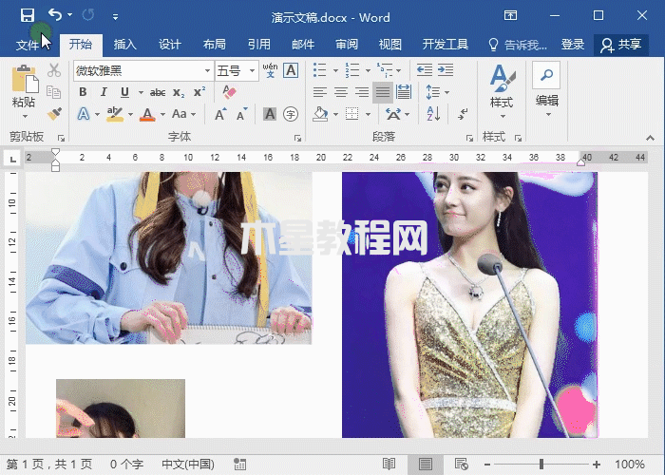The image size is (665, 475).
Task: Apply numbered list
Action: [x=352, y=70]
